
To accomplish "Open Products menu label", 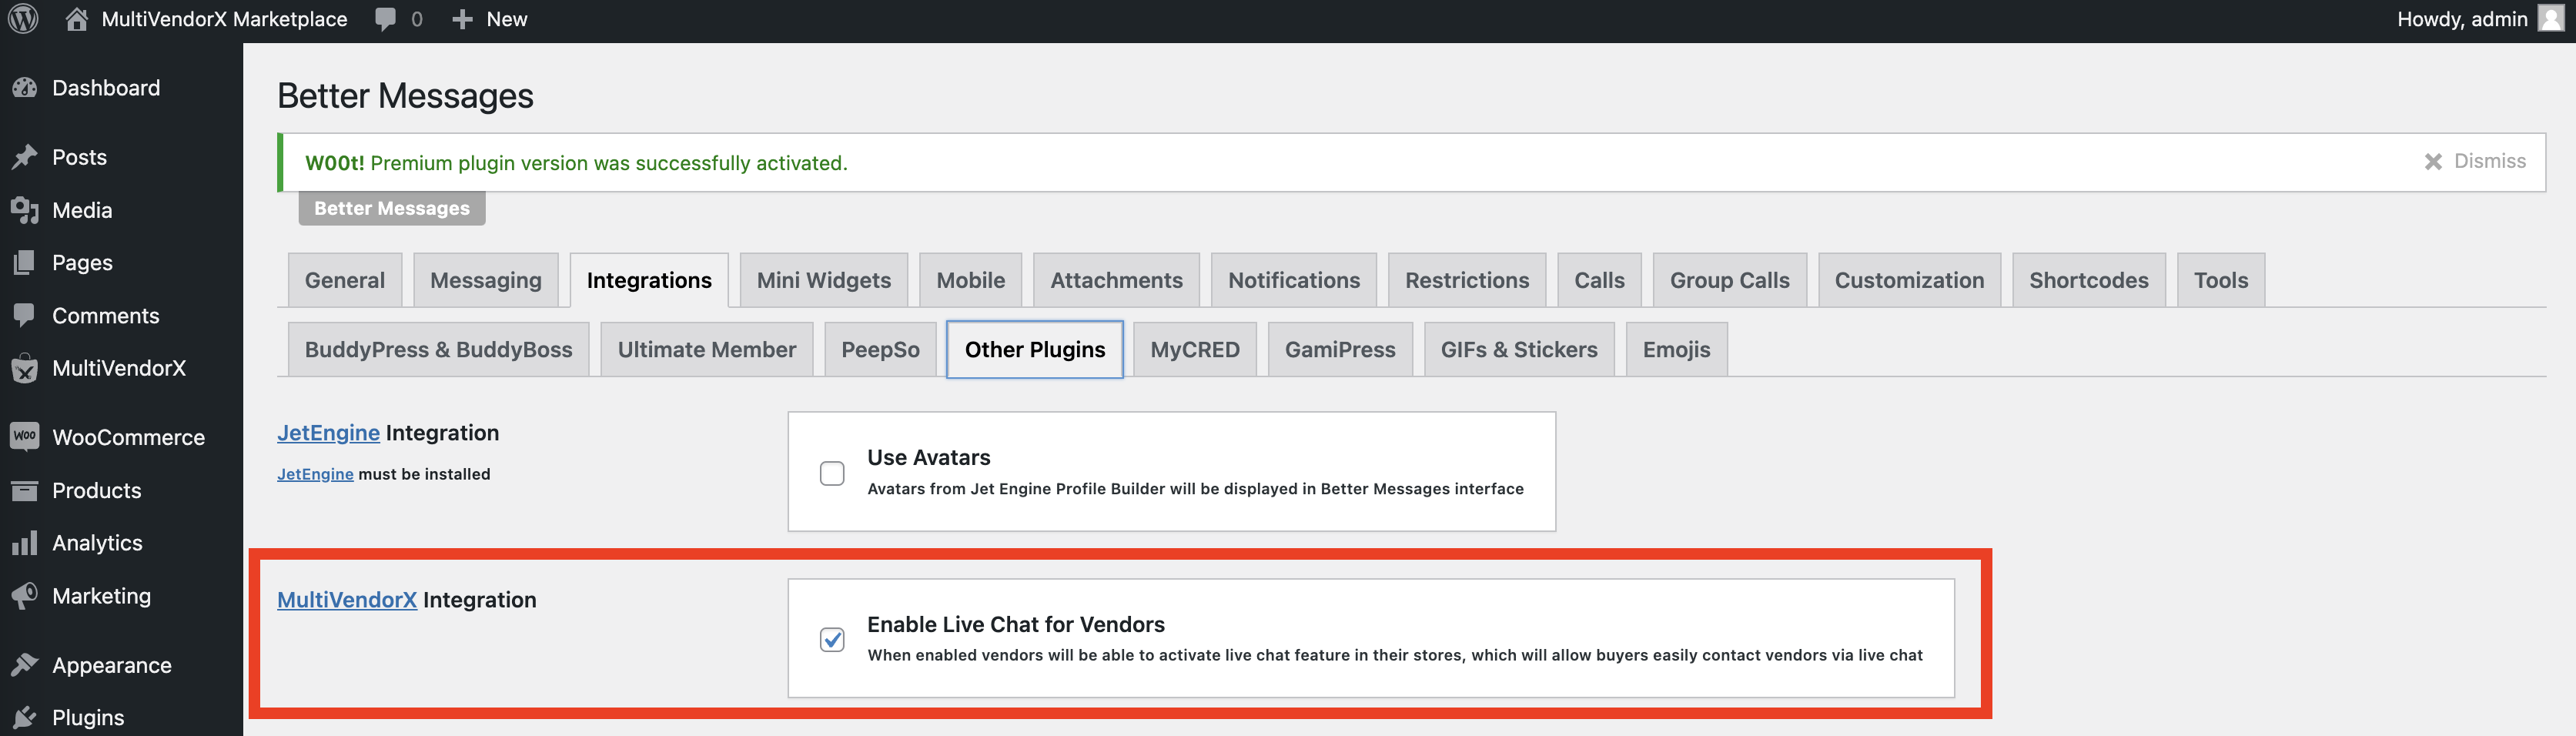I will pos(97,490).
